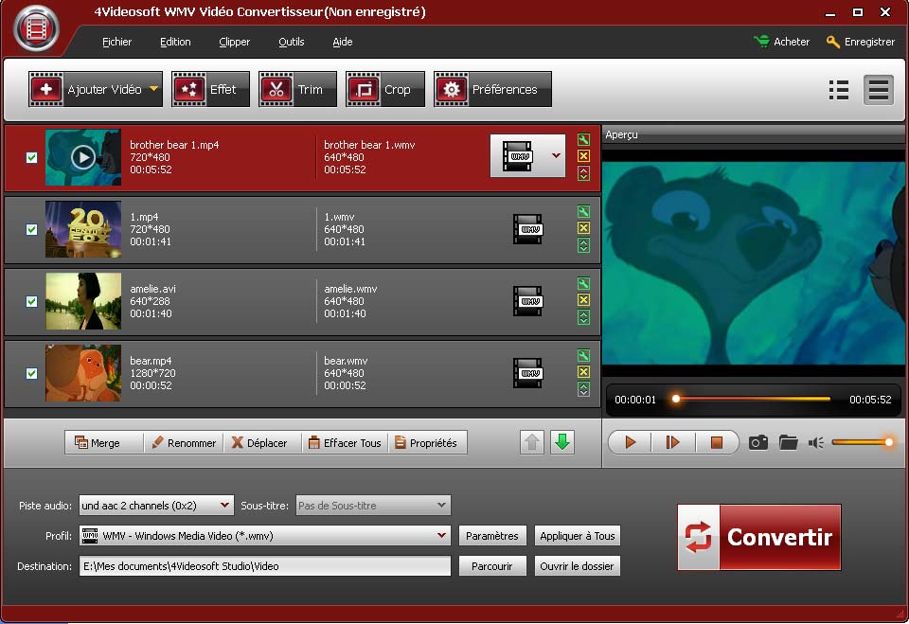
Task: Take a snapshot with the camera icon
Action: pyautogui.click(x=758, y=442)
